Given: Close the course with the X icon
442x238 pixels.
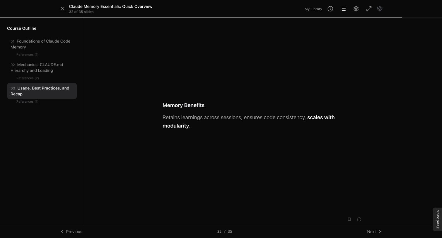Looking at the screenshot, I should tap(62, 9).
